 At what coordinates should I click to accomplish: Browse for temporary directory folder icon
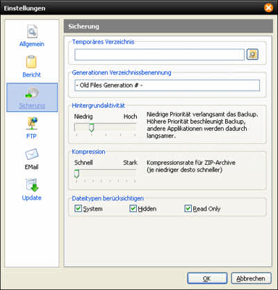[252, 54]
